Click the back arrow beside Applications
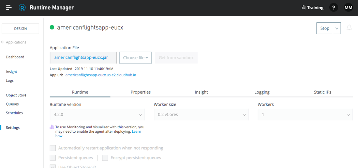The image size is (358, 168). tap(2, 42)
